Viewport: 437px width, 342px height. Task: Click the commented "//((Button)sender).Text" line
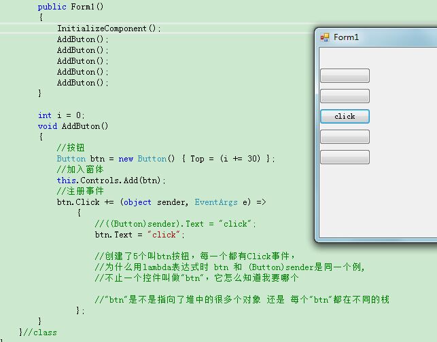tap(175, 224)
